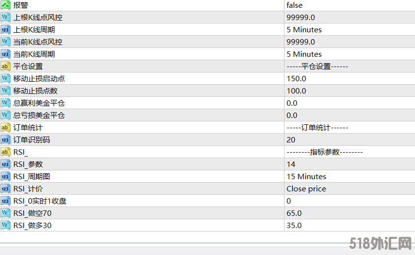
Task: Open the 上根K线周期 timeframe value 5 Minutes
Action: pyautogui.click(x=304, y=29)
